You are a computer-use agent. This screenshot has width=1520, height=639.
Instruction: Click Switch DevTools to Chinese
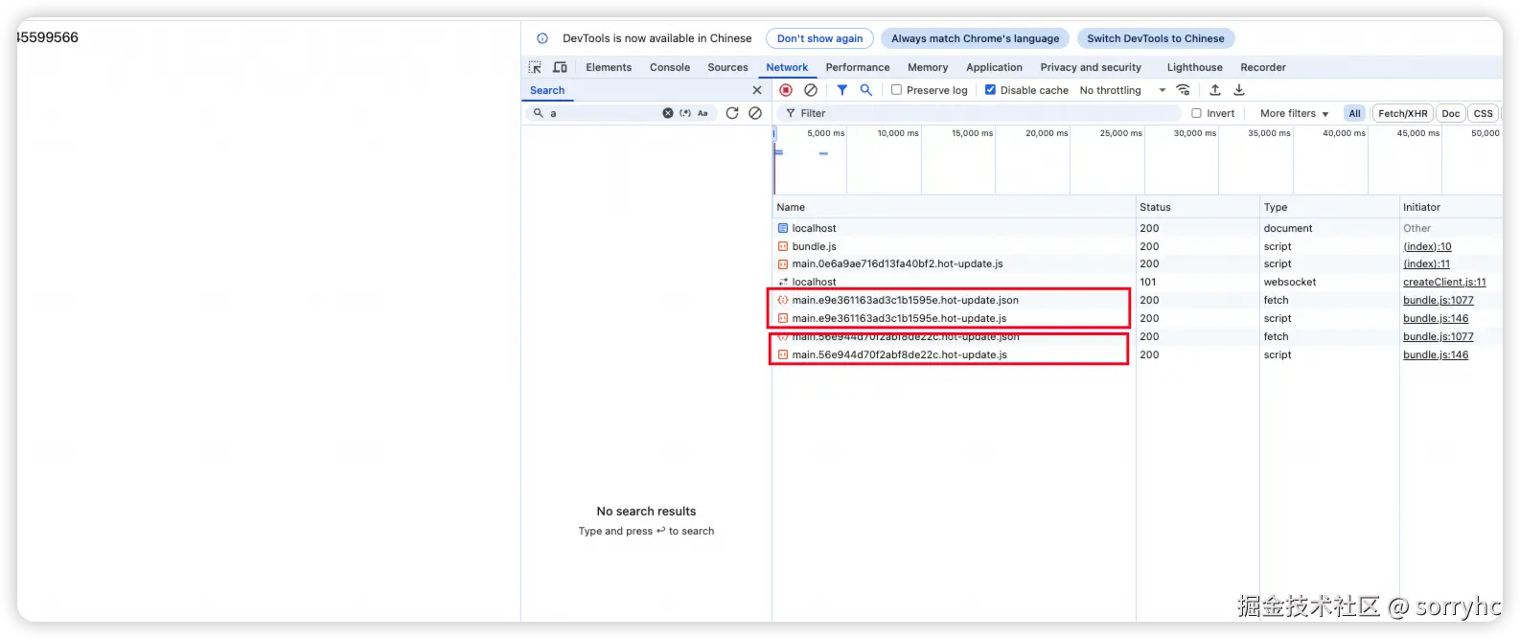[x=1156, y=38]
